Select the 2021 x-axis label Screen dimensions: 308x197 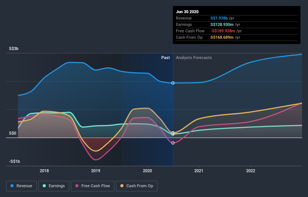(199, 171)
